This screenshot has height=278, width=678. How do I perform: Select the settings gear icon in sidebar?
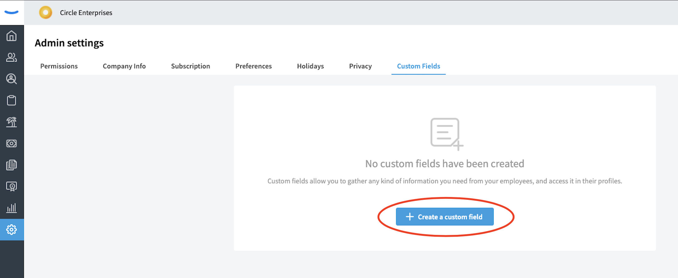tap(12, 230)
